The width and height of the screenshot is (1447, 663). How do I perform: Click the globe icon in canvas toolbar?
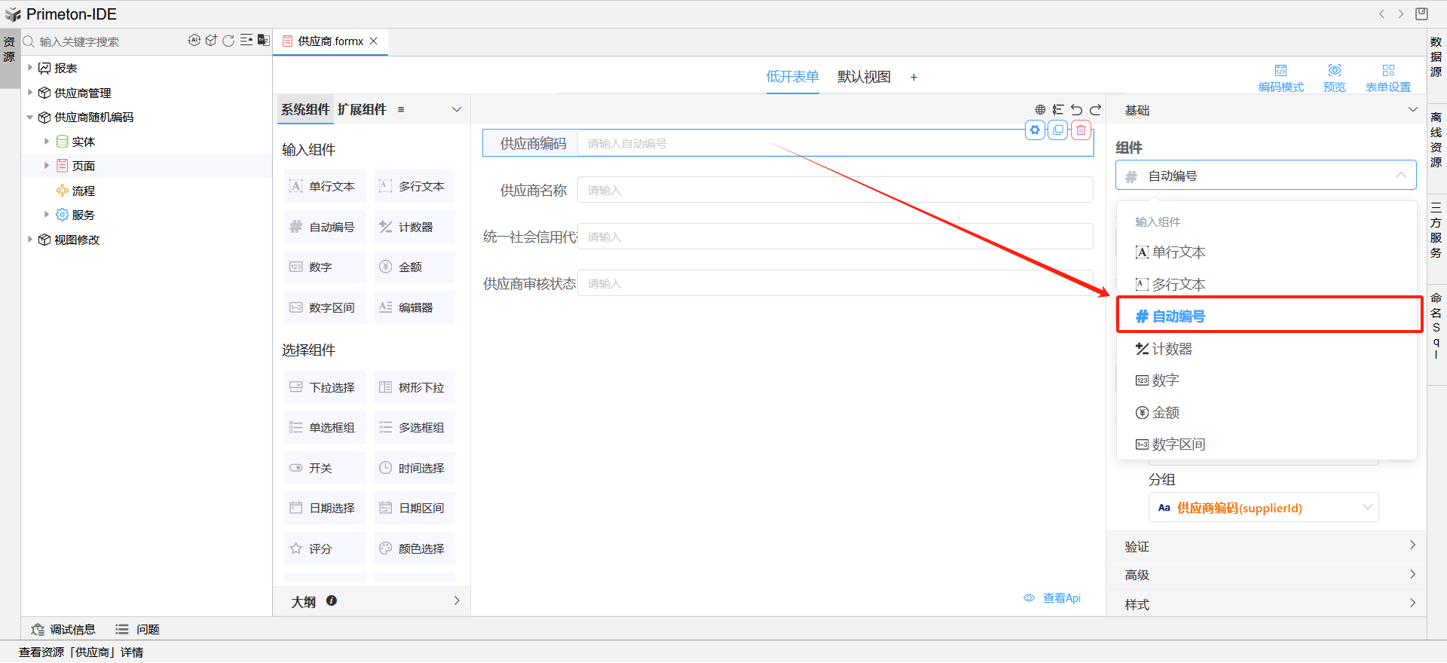pyautogui.click(x=1040, y=110)
